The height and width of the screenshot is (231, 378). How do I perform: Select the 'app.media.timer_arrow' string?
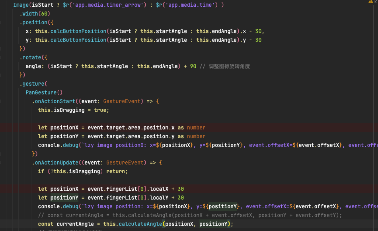point(108,5)
